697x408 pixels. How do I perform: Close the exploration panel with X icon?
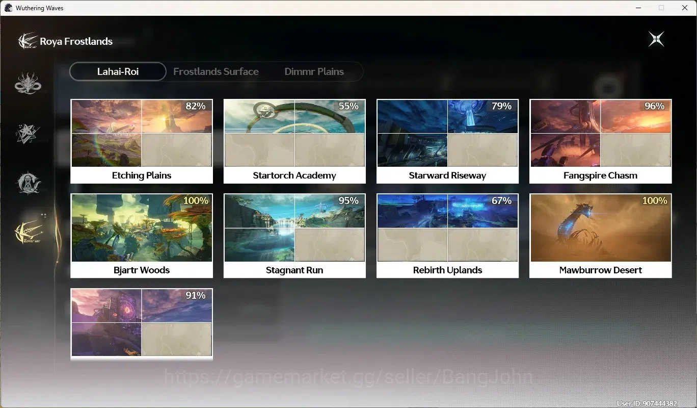(x=656, y=39)
